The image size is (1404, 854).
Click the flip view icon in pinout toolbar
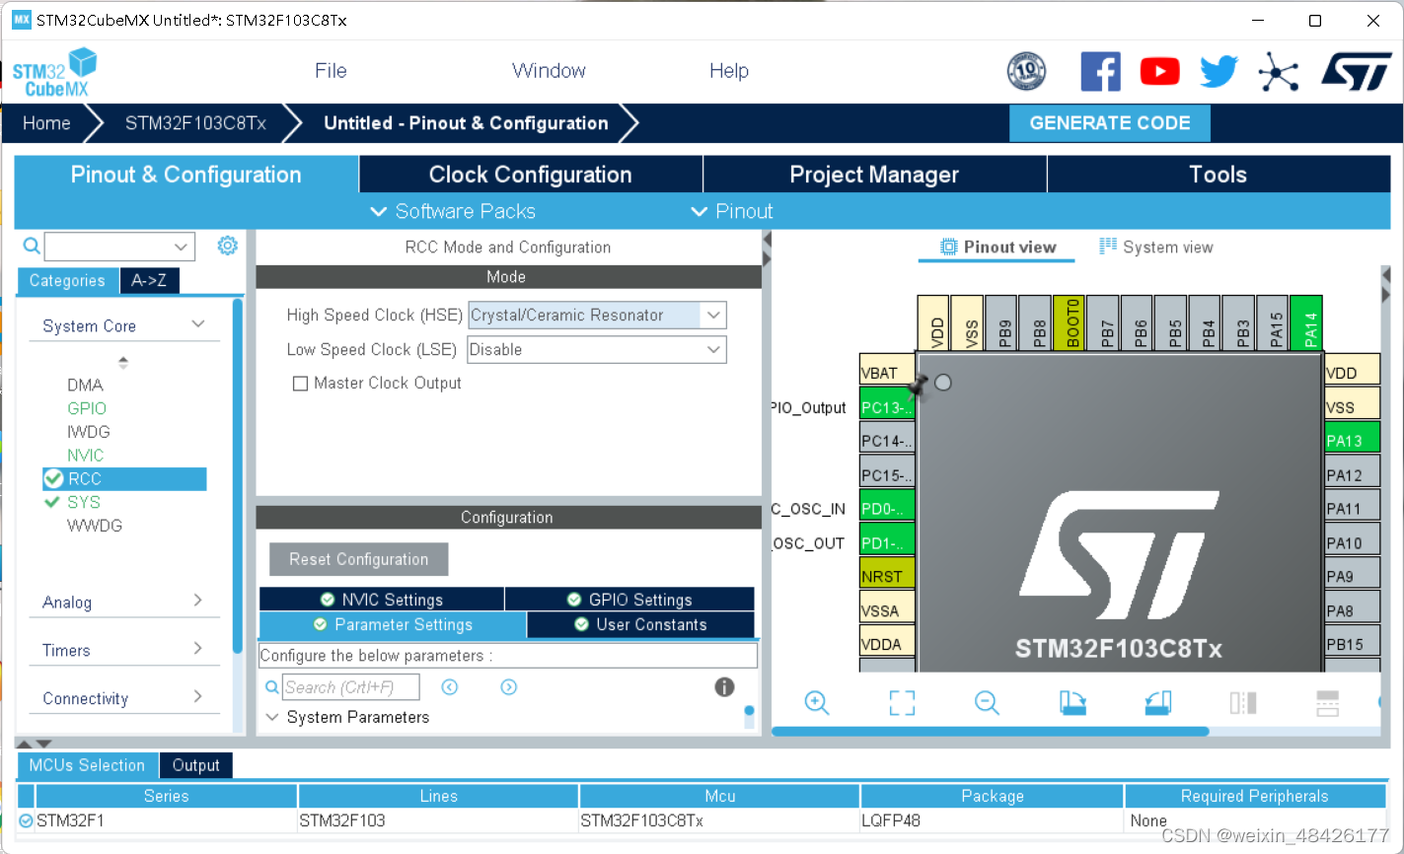click(1243, 702)
